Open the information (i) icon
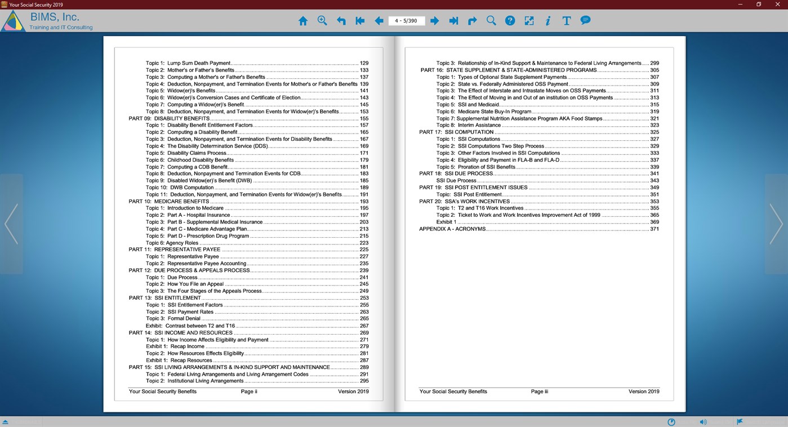 coord(547,21)
